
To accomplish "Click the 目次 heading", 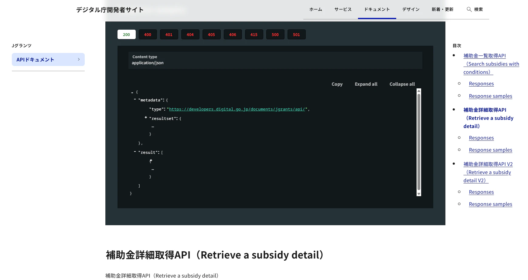I will (x=457, y=46).
